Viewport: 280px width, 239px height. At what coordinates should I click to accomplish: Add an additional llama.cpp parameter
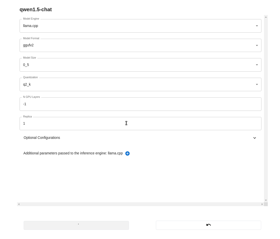coord(127,153)
